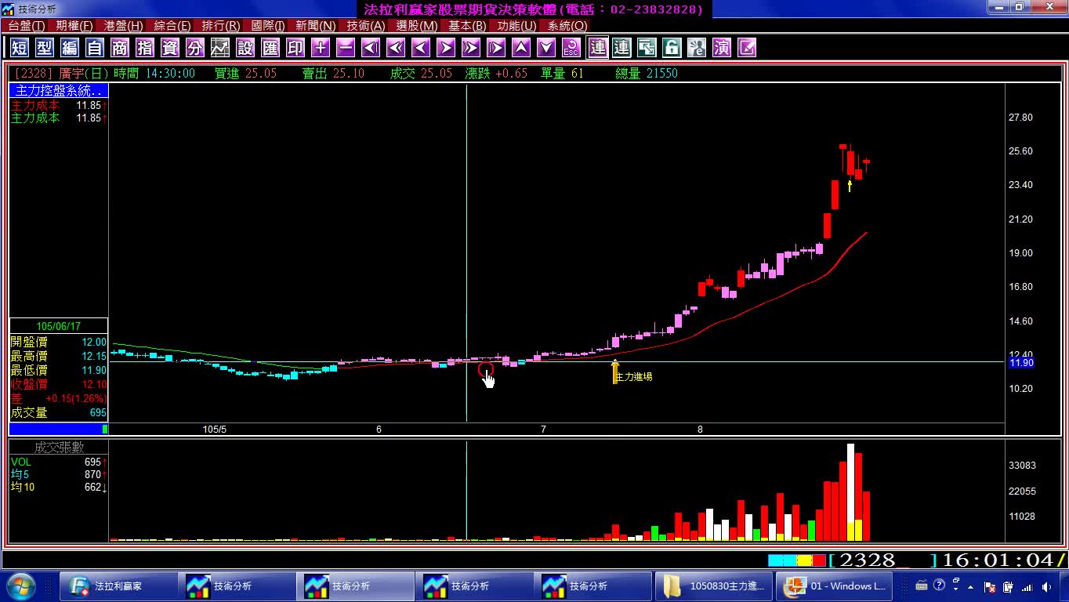Click the 短 short-term toolbar icon

[x=20, y=48]
